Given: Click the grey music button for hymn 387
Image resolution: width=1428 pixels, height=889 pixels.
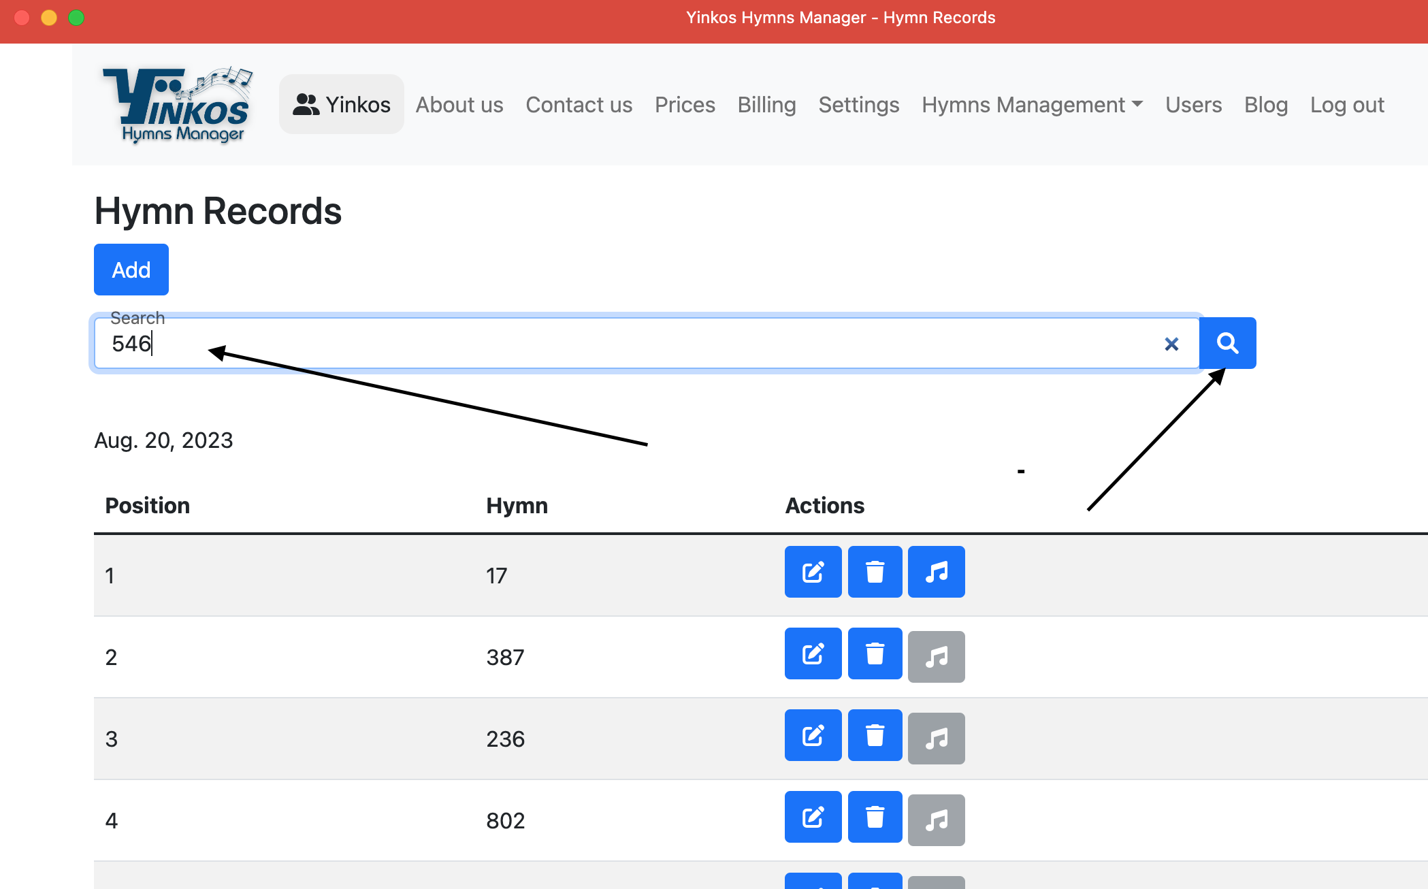Looking at the screenshot, I should 937,657.
